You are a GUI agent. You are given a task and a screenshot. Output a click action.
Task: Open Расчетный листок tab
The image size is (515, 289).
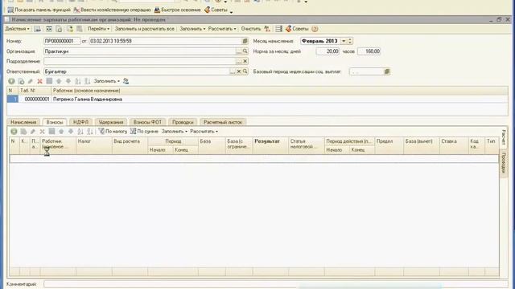(x=223, y=122)
